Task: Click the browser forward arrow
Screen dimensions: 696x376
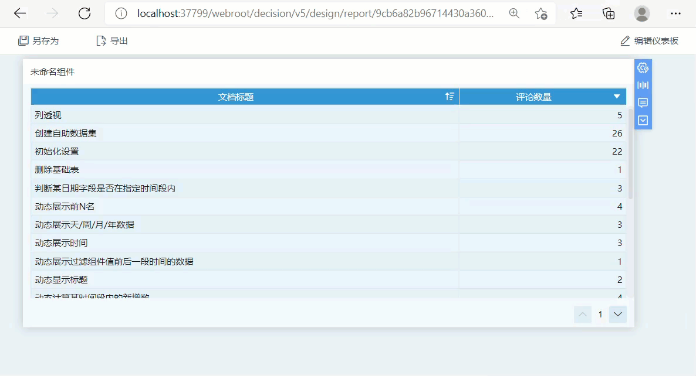Action: coord(52,13)
